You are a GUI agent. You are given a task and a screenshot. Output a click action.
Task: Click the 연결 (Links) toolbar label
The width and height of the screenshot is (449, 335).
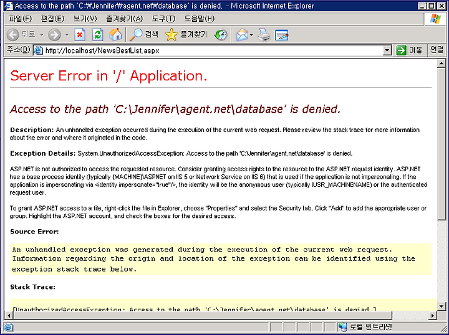click(x=437, y=50)
